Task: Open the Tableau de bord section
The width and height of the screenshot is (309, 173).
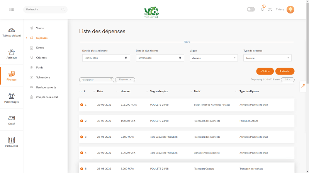Action: (x=12, y=32)
